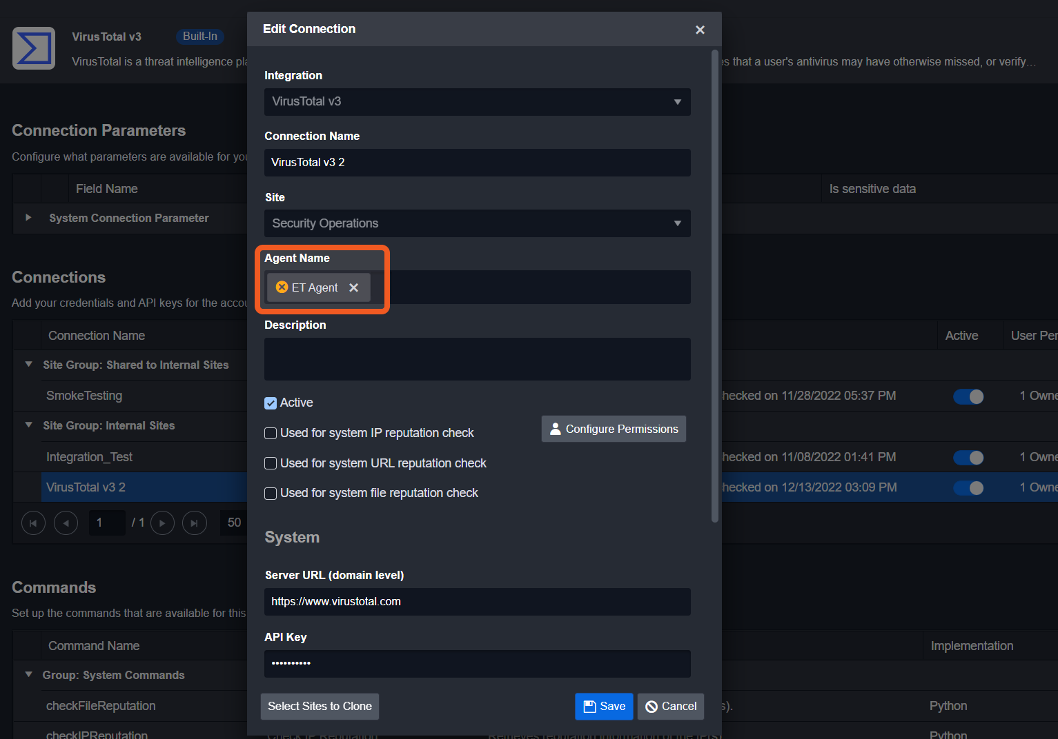This screenshot has width=1058, height=739.
Task: Uncheck the Active checkbox
Action: pyautogui.click(x=271, y=403)
